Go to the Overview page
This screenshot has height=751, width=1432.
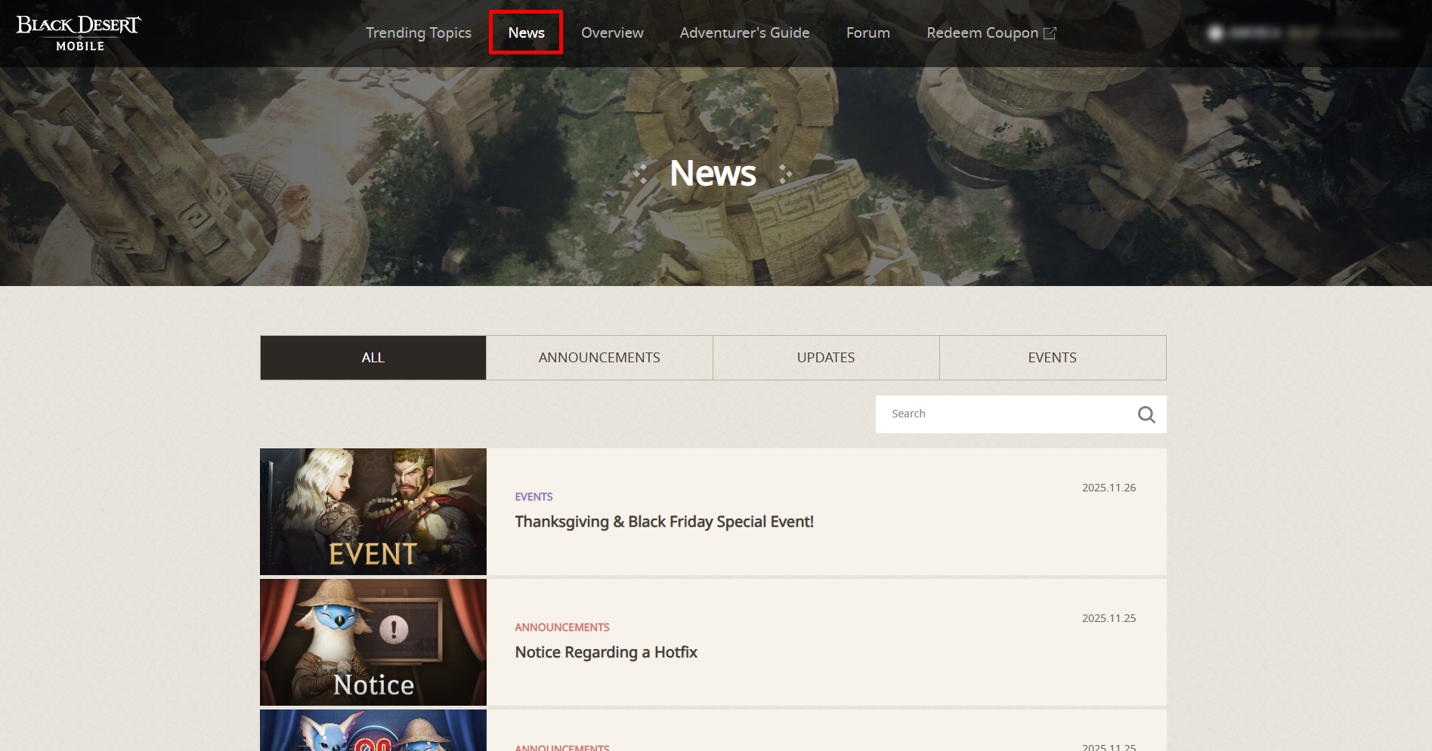click(x=612, y=32)
